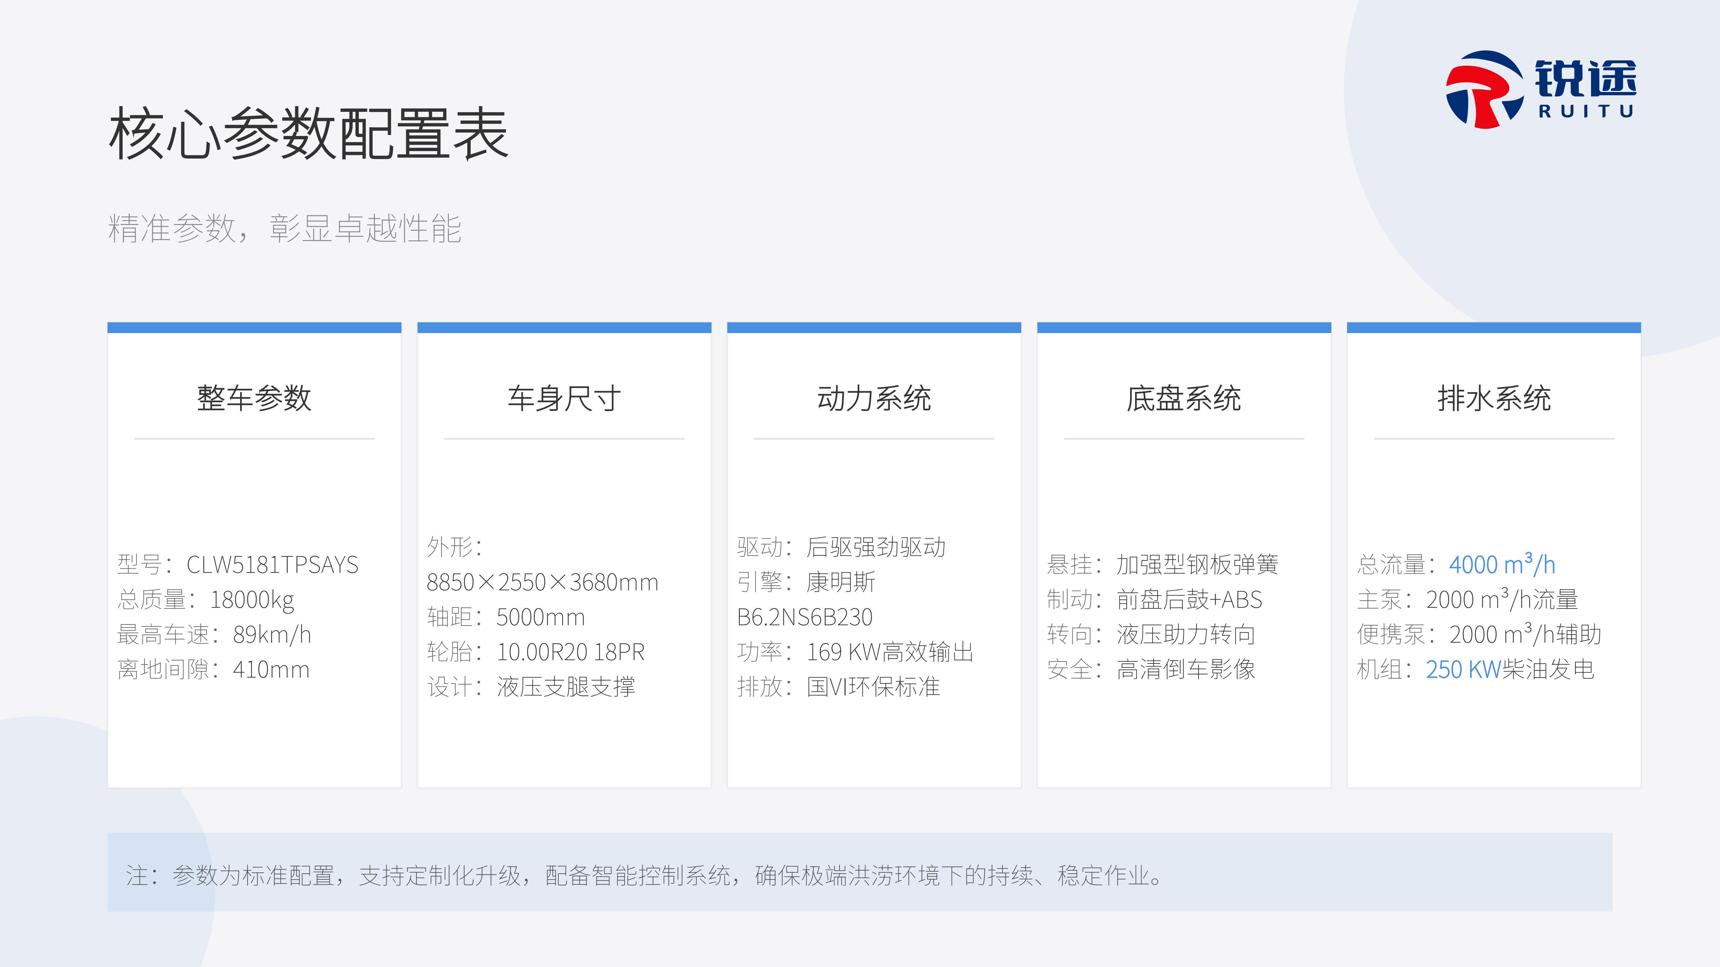
Task: Select the line 功率：169 KW高效输出
Action: click(x=855, y=652)
